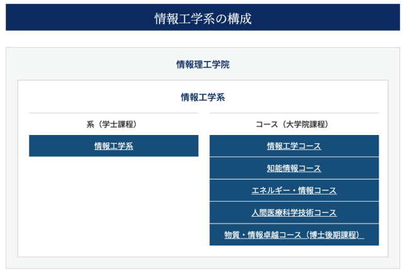Click the 情報工学コース link
Image resolution: width=407 pixels, height=270 pixels.
(x=294, y=146)
